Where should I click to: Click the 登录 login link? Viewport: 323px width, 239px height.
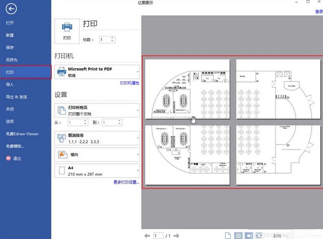pos(319,11)
